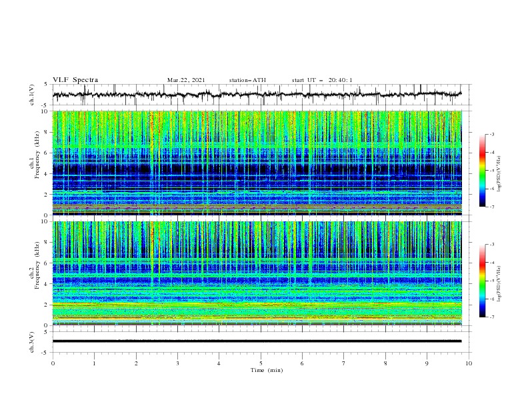The height and width of the screenshot is (408, 528).
Task: Click the "VLF Spectra" title text
Action: coord(75,80)
